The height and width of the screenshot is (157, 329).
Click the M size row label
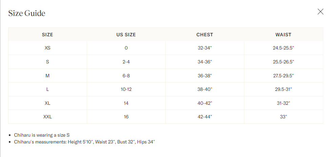[47, 76]
